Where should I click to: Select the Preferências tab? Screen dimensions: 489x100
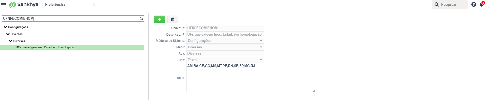(x=55, y=4)
